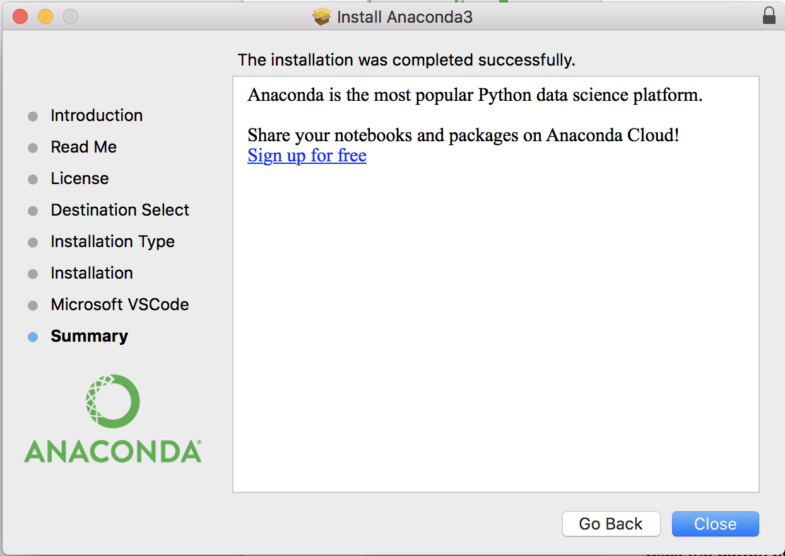
Task: Minimize the installer with the yellow button
Action: coord(45,16)
